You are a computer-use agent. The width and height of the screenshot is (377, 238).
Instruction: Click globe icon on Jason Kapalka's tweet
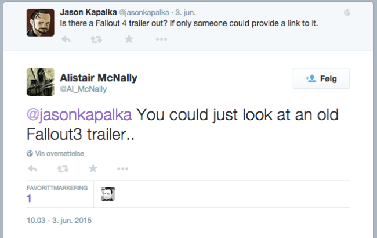click(347, 13)
